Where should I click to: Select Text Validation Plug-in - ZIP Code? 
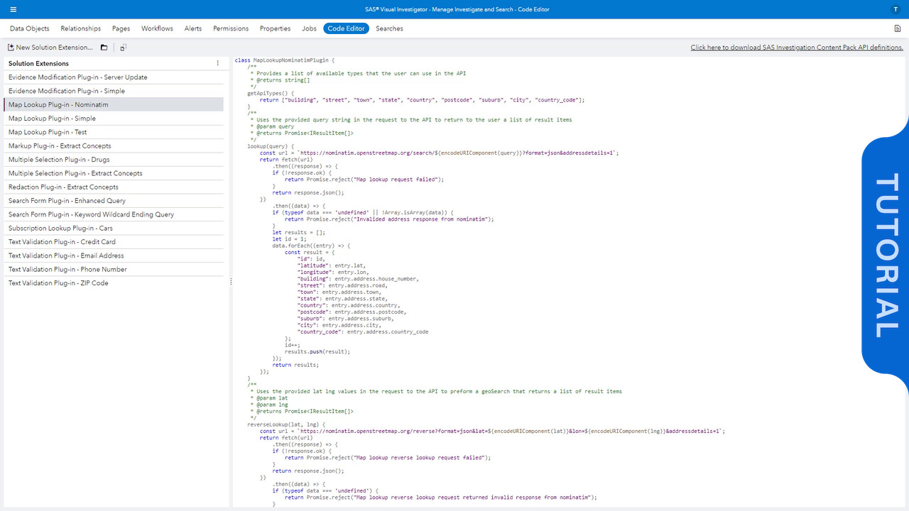coord(114,283)
